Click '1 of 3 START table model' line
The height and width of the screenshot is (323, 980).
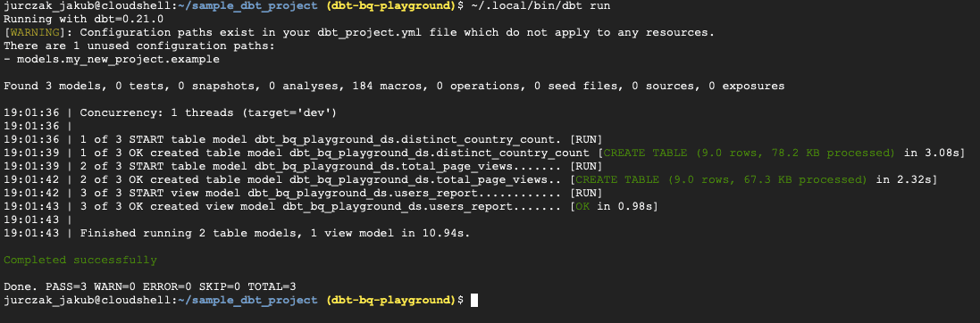[x=303, y=139]
